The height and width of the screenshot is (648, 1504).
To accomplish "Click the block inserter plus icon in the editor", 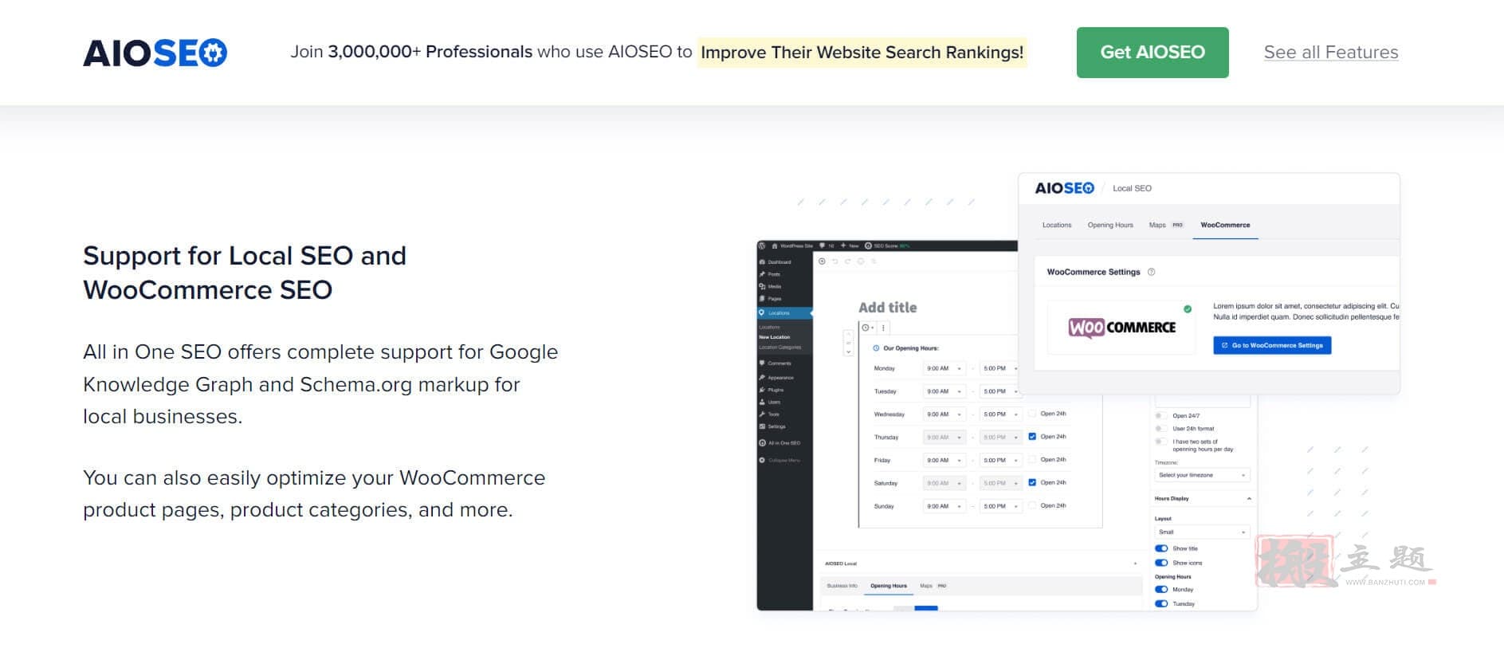I will [x=823, y=261].
